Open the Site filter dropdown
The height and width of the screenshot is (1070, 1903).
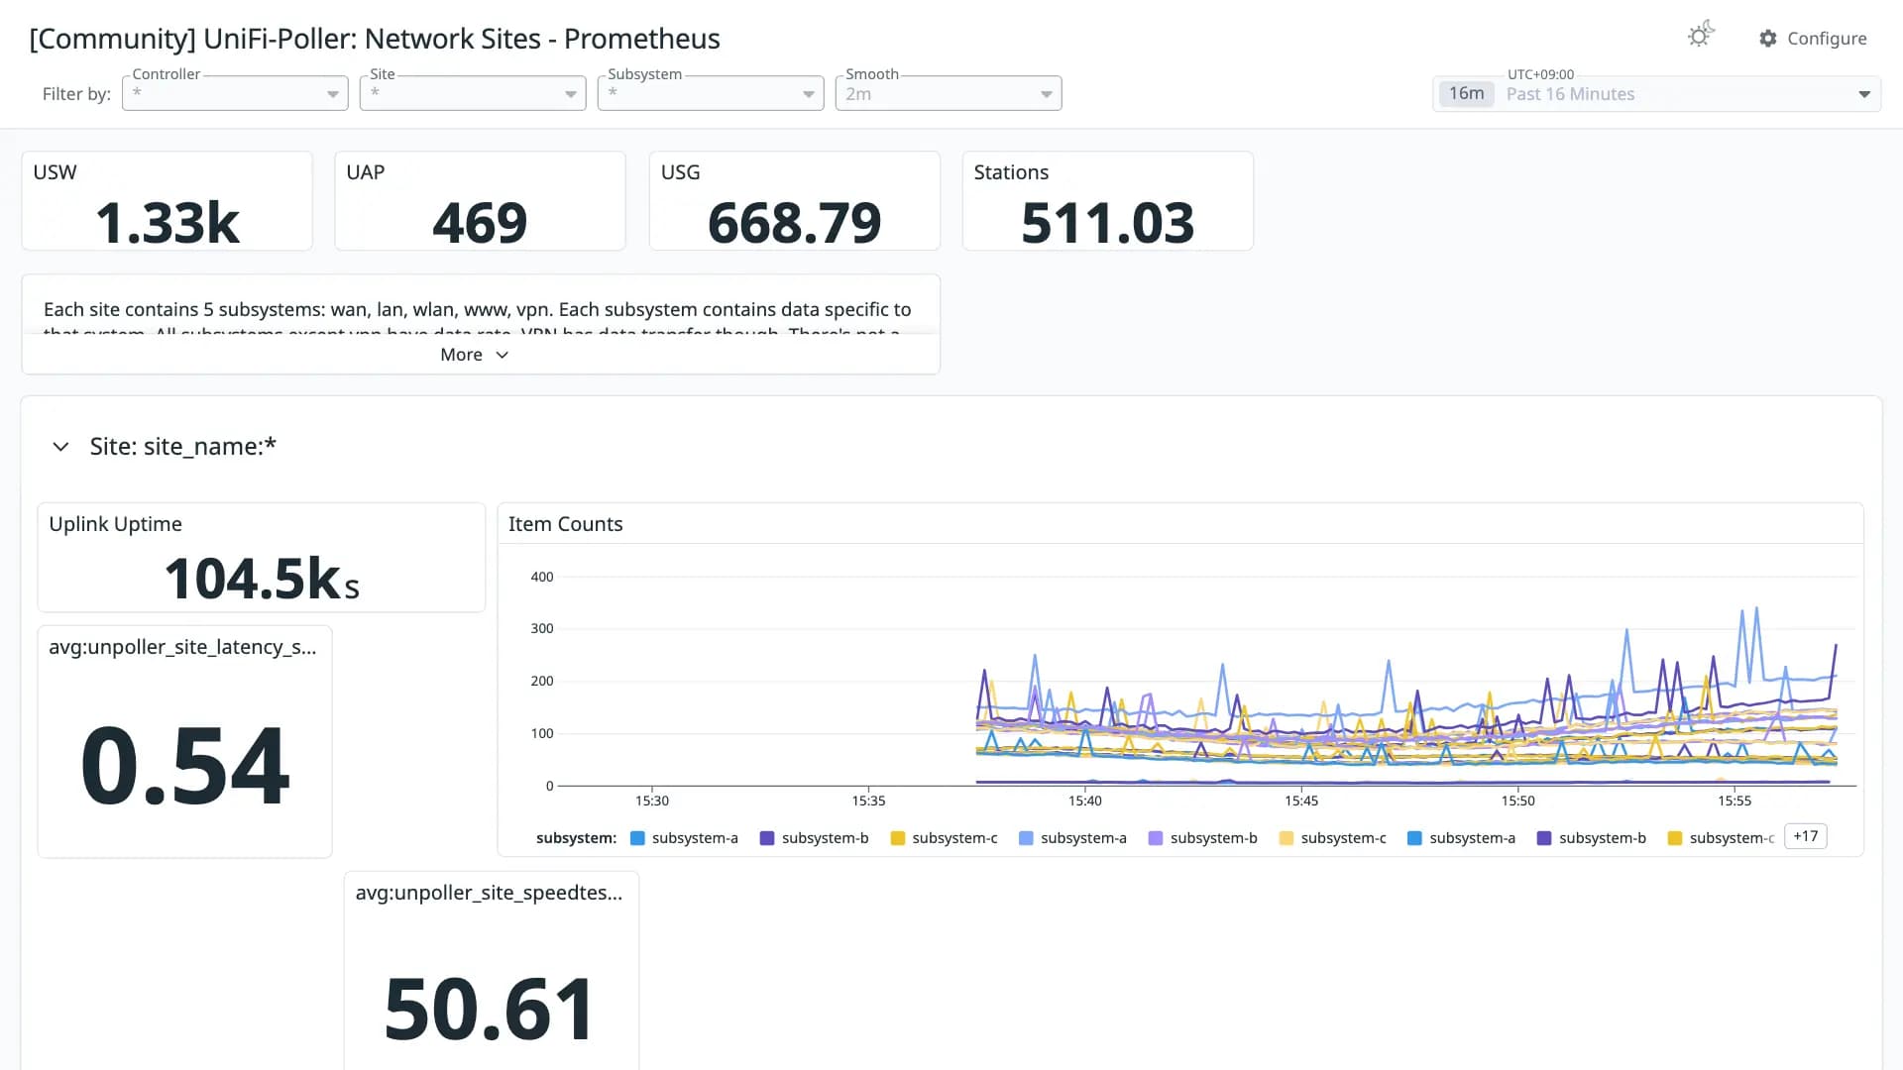click(473, 93)
